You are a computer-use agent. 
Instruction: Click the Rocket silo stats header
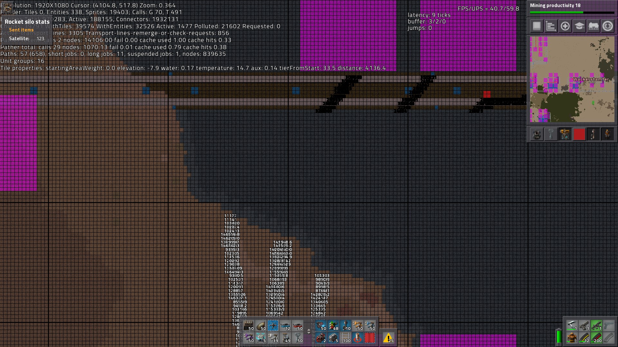pos(27,22)
